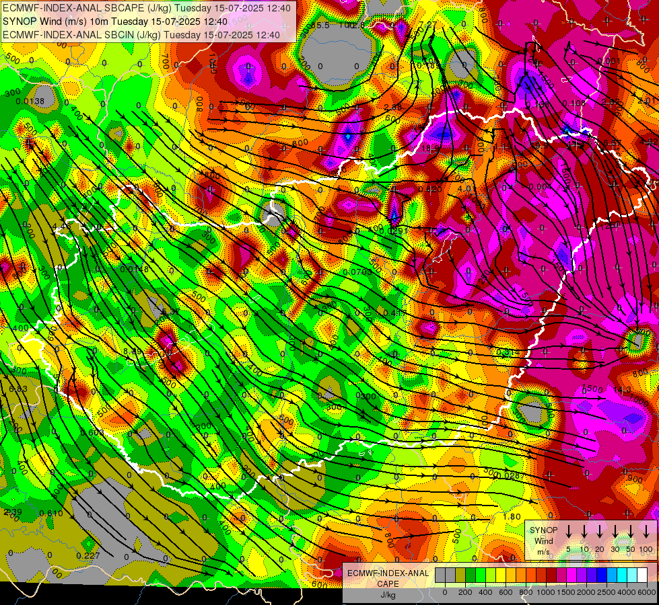Screen dimensions: 659x605
Task: Click the 14.3 value on the map
Action: pos(622,390)
